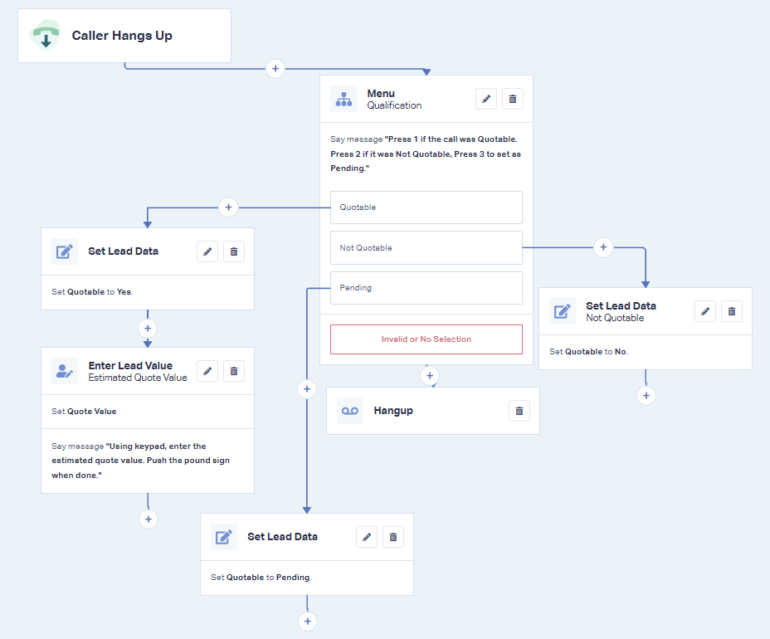Click the Hangup voicemail icon
Screen dimensions: 770x639
coord(350,411)
